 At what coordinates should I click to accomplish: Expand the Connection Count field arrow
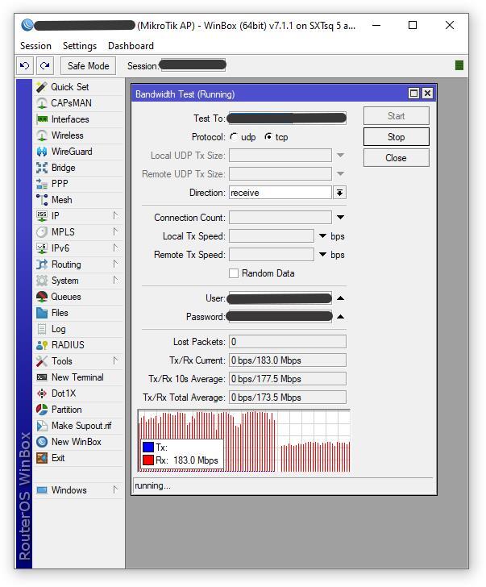(340, 218)
